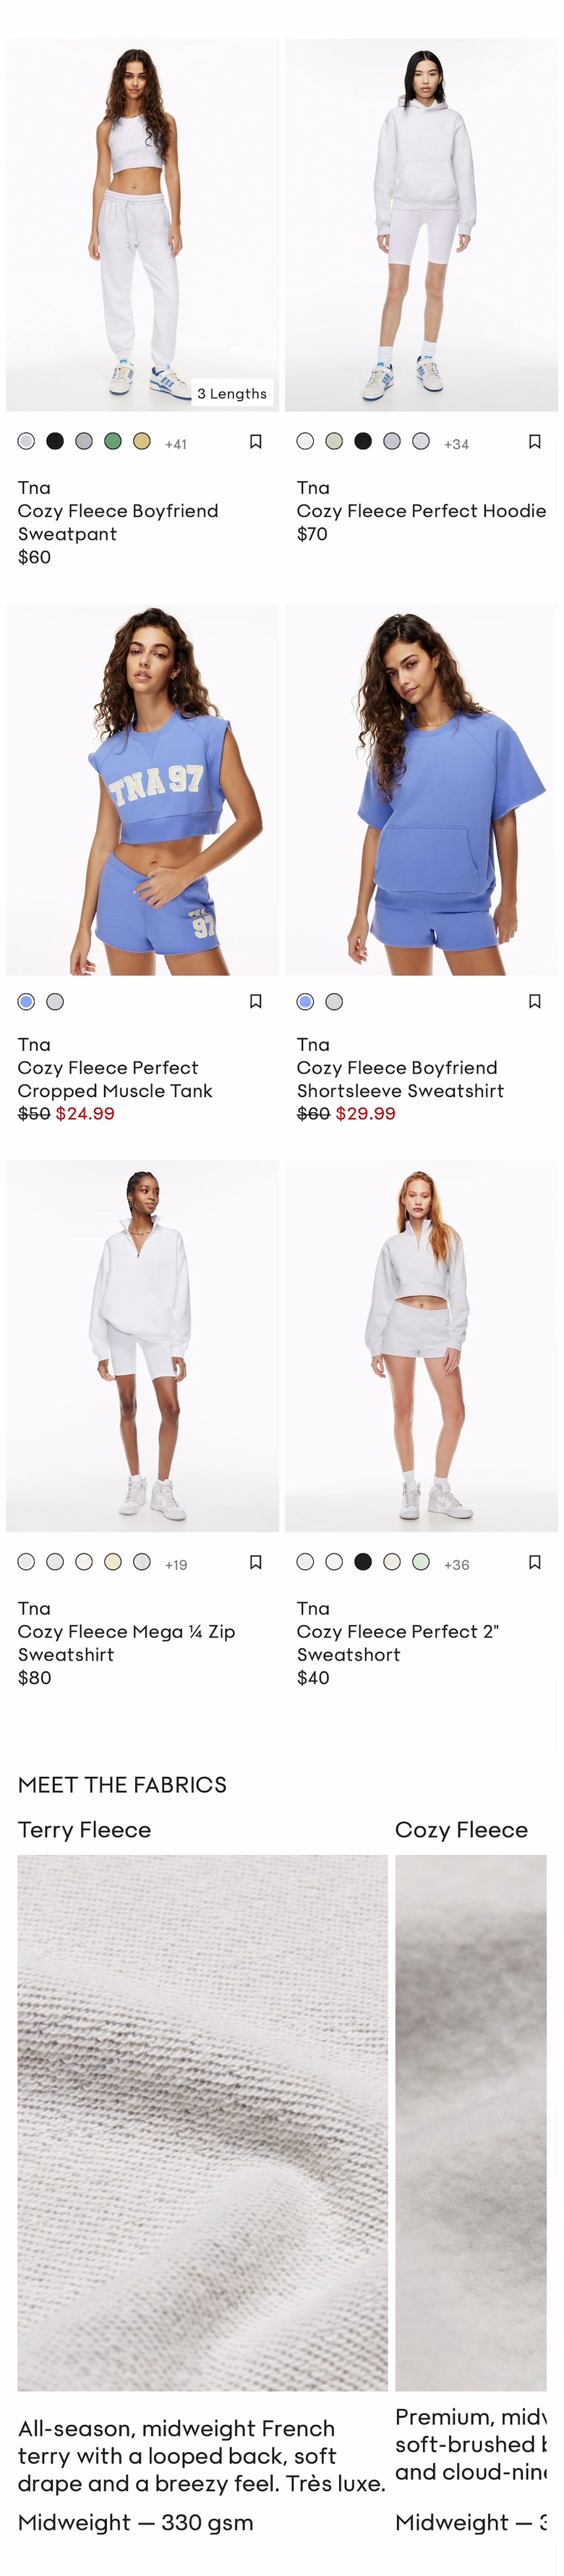The height and width of the screenshot is (2576, 564).
Task: Select the black swatch for Boyfriend Sweatpant
Action: pos(55,441)
